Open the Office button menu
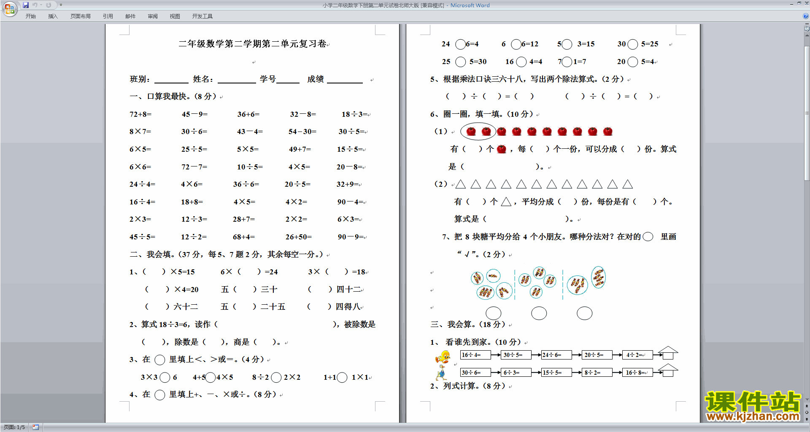Viewport: 810px width, 432px height. click(9, 8)
